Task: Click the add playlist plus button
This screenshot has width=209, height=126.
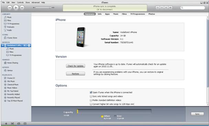Action: click(x=6, y=124)
